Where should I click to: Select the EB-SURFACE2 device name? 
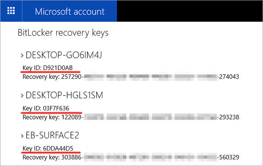tap(52, 135)
